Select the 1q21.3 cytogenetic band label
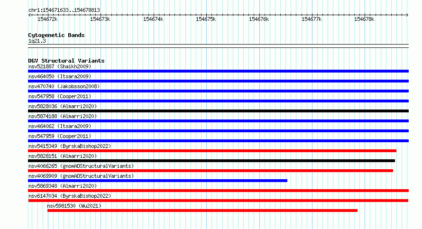Image resolution: width=422 pixels, height=229 pixels. [37, 41]
